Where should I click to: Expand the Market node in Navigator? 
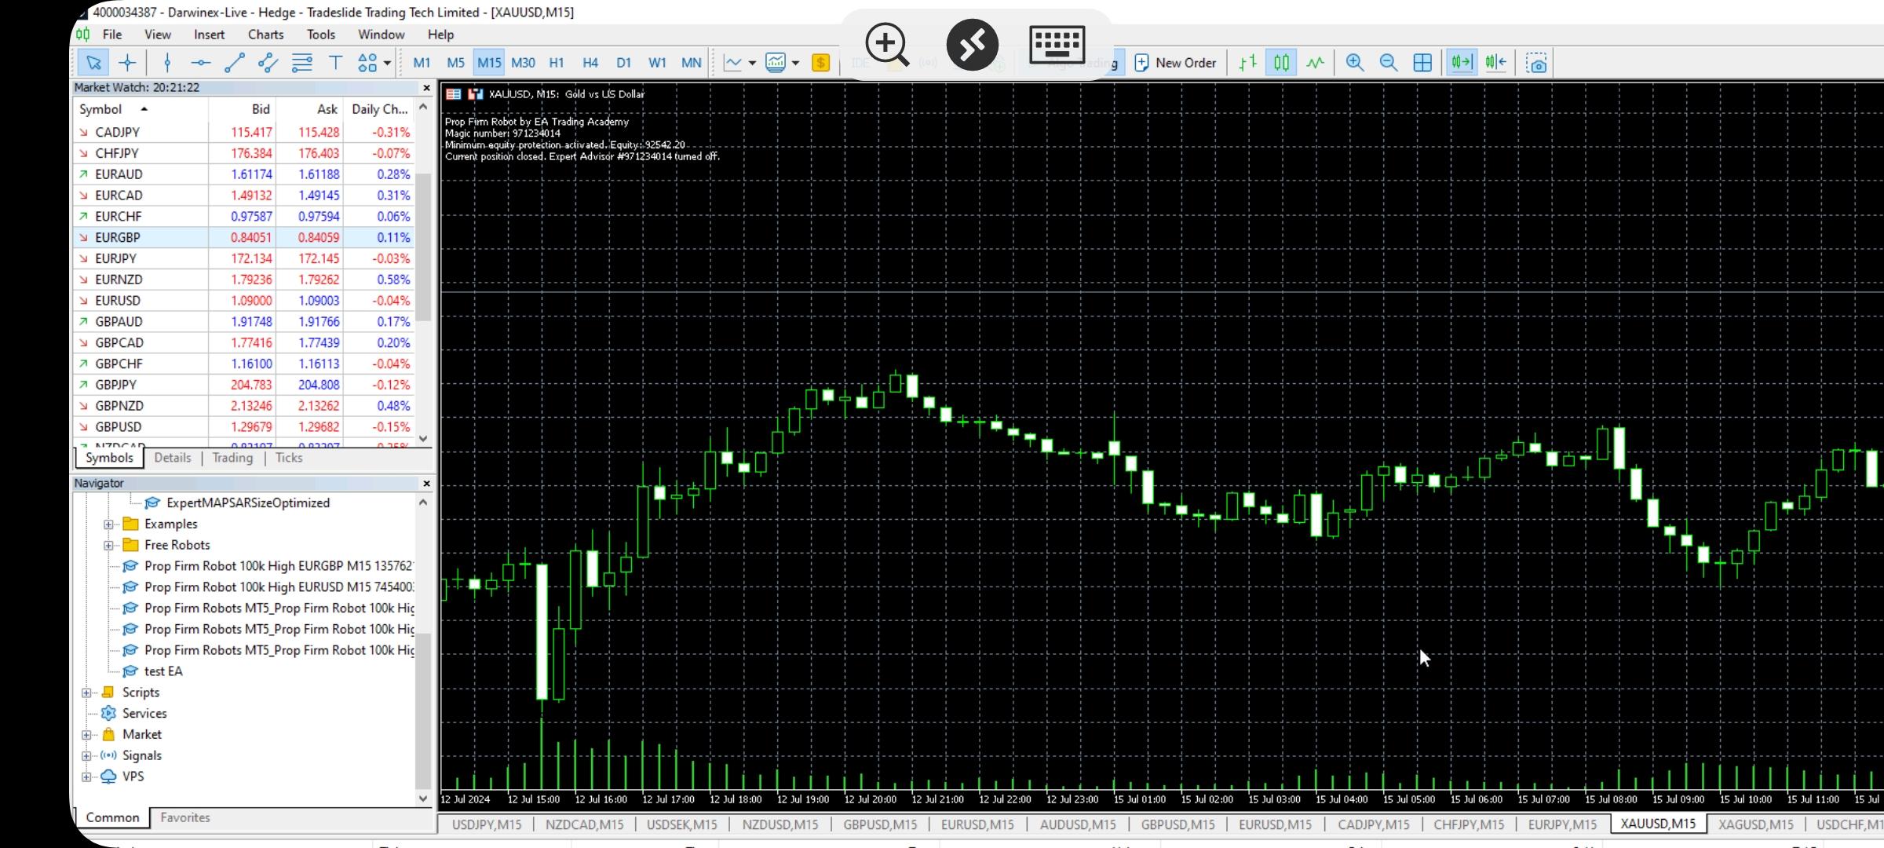point(86,735)
